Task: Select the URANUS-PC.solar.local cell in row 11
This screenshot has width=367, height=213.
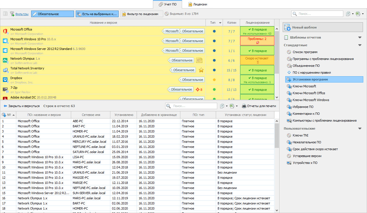Action: tap(91, 172)
